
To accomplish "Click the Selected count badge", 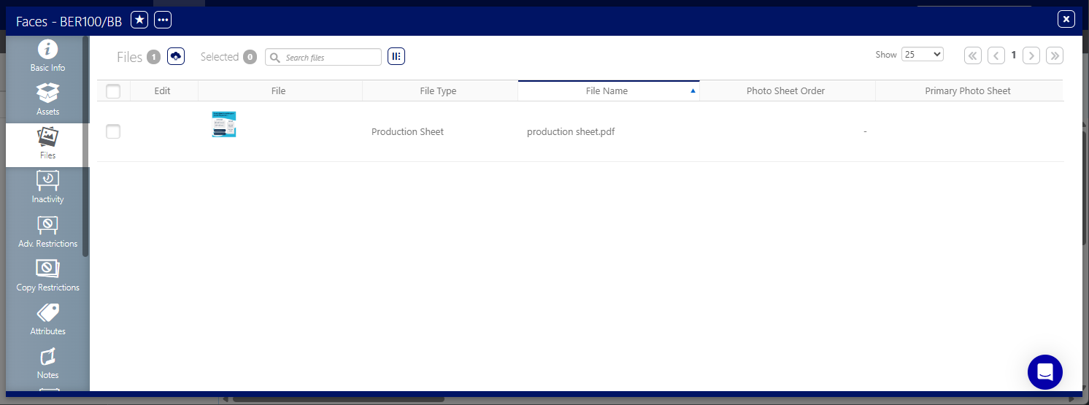I will point(250,57).
